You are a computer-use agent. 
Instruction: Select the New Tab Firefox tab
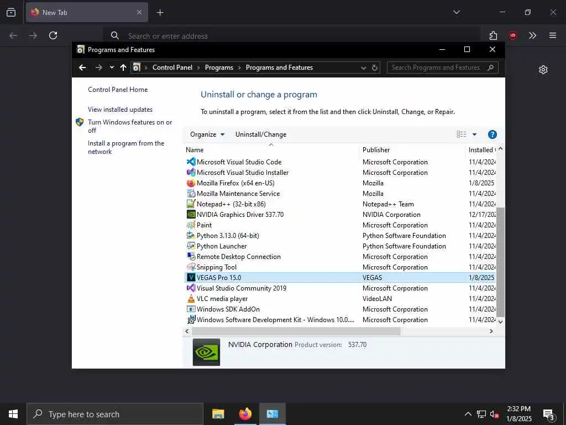pos(87,12)
